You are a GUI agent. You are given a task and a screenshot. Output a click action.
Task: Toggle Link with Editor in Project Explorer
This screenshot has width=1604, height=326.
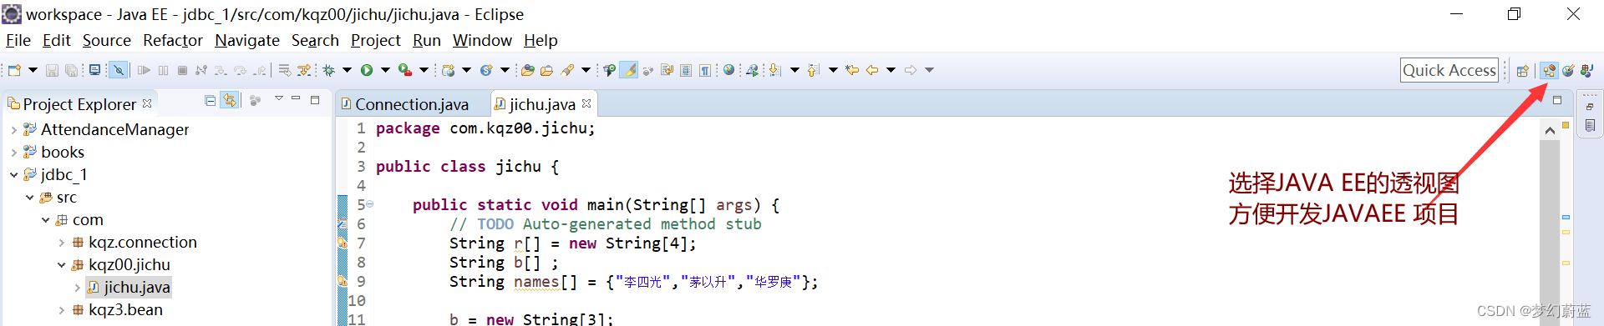pos(230,100)
